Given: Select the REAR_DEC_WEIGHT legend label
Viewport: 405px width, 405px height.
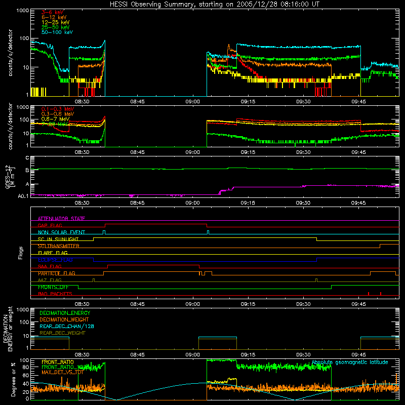Looking at the screenshot, I should click(x=62, y=333).
